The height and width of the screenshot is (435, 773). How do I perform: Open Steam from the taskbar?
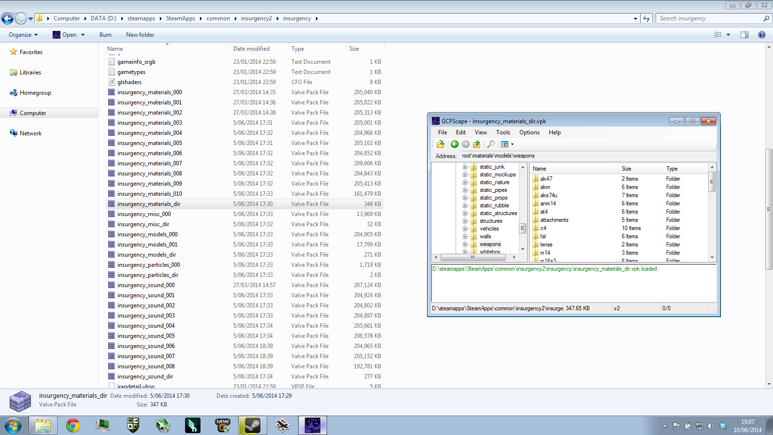[x=253, y=425]
